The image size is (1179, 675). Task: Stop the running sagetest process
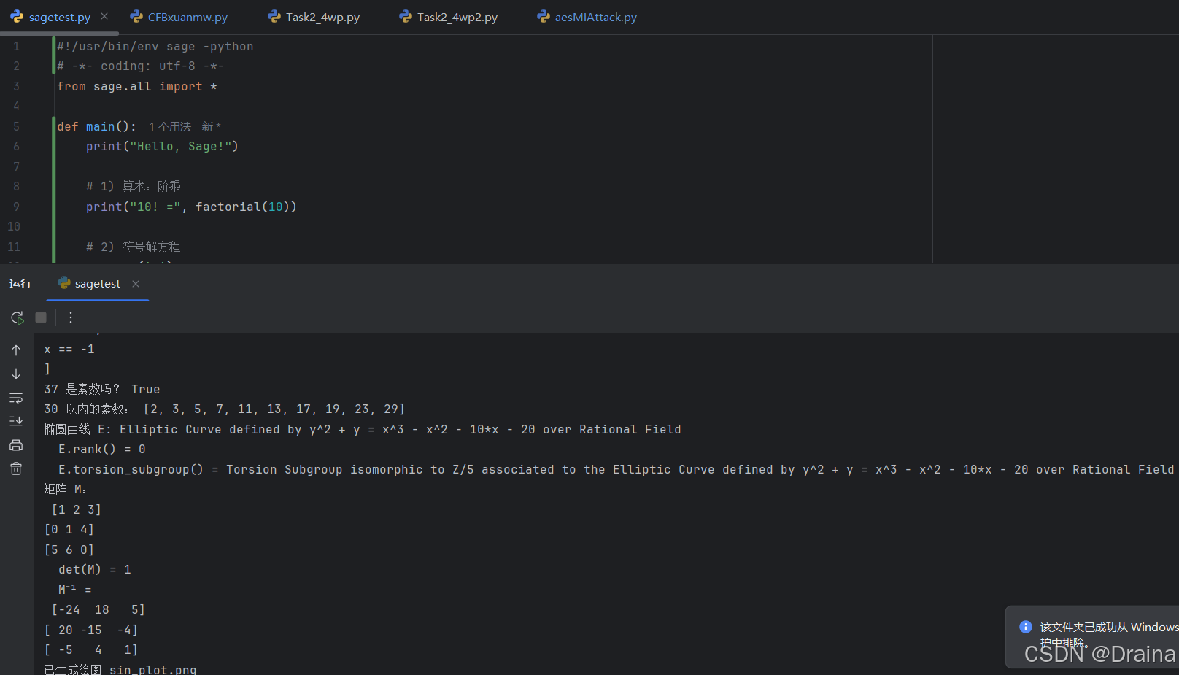[x=41, y=317]
